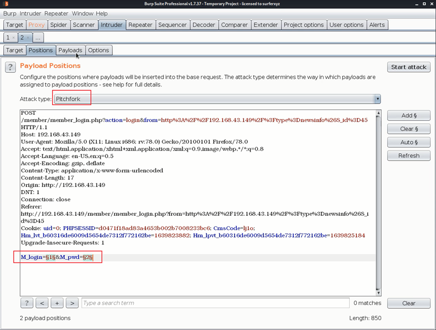
Task: Go to next search match arrow
Action: click(72, 303)
